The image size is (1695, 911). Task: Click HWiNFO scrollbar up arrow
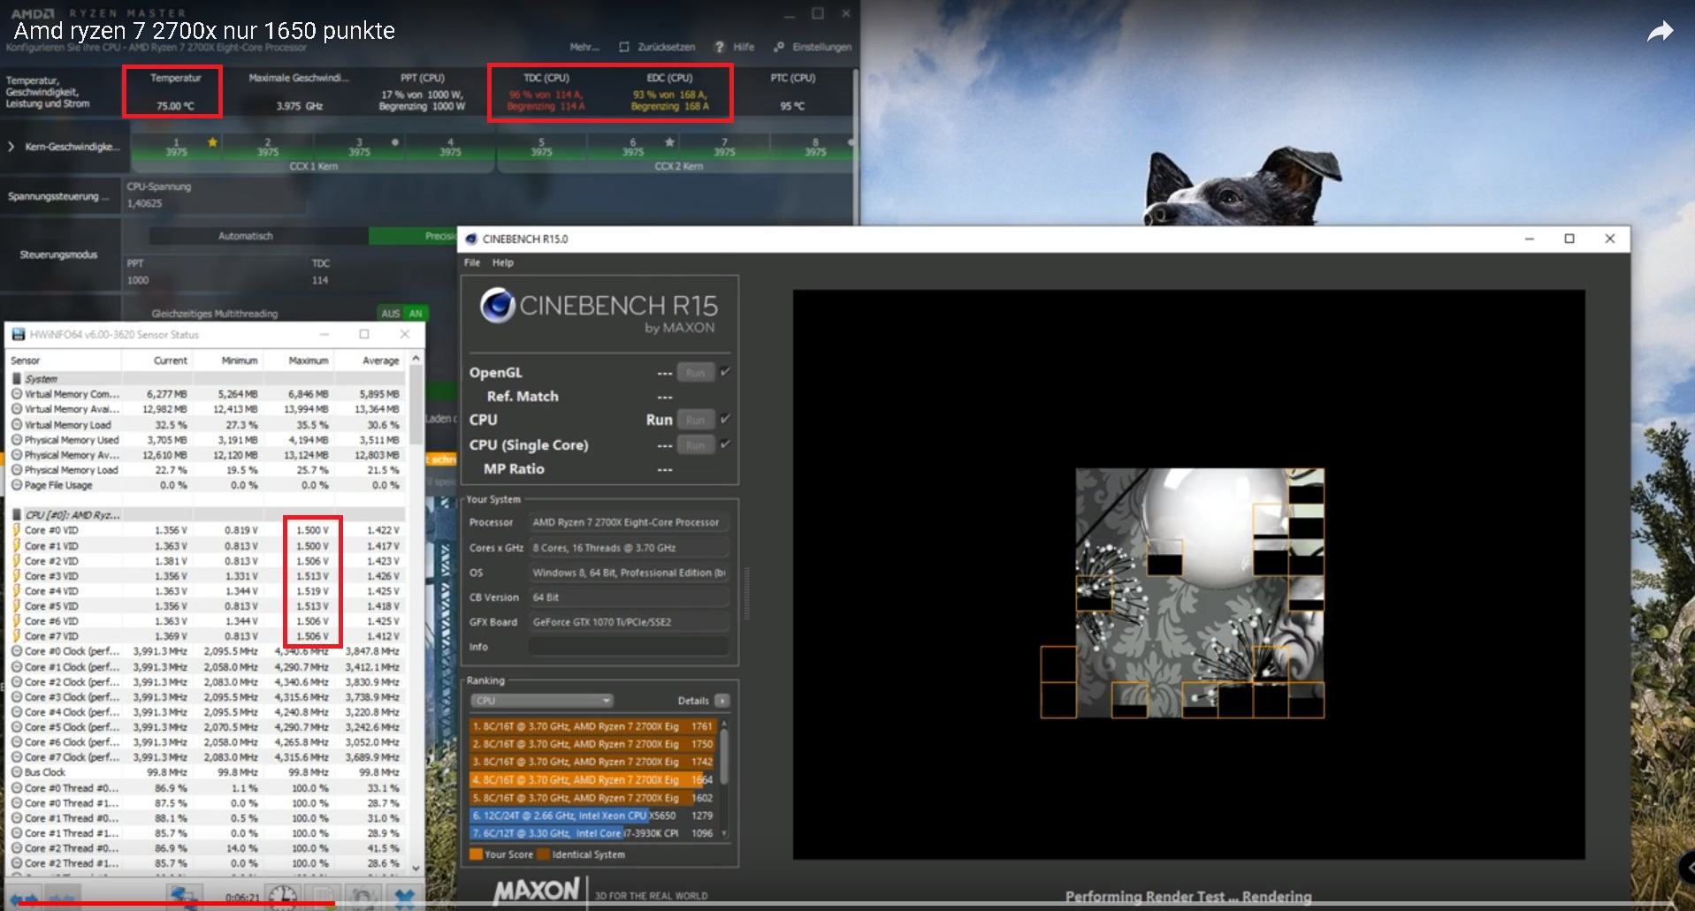click(x=416, y=359)
